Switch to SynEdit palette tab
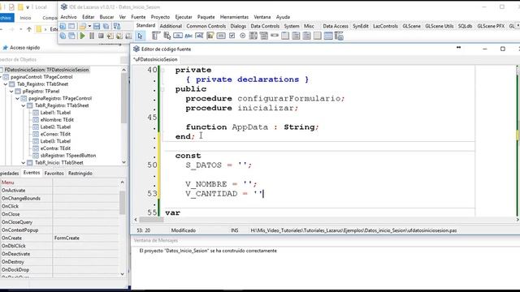The image size is (520, 292). point(361,26)
